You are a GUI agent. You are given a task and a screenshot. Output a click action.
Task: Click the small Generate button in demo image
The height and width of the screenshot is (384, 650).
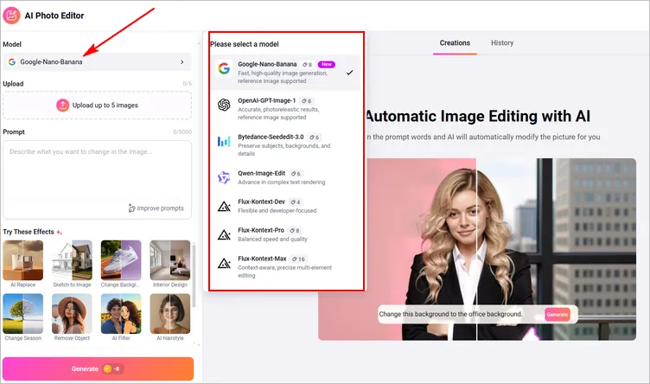click(x=558, y=314)
